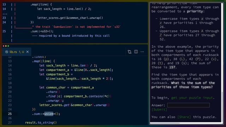Viewport: 226px width, 127px height.
Task: Click line number 19 in the gutter
Action: tap(10, 87)
